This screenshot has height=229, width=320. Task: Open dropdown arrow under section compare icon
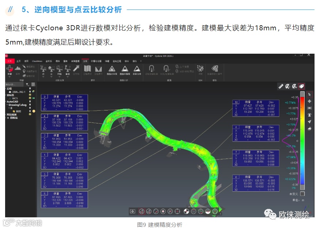68,77
